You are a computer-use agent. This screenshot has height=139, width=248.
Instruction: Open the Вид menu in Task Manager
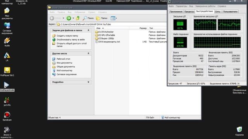tap(191, 6)
